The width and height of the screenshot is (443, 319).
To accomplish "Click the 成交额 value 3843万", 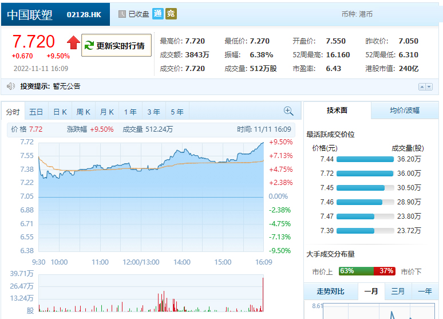I will pyautogui.click(x=197, y=54).
